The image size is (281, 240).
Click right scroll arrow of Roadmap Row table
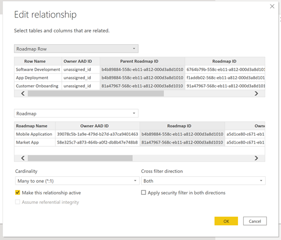[256, 93]
